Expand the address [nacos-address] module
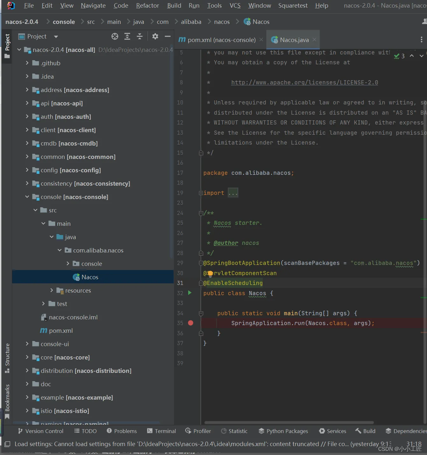Image resolution: width=427 pixels, height=455 pixels. click(x=27, y=90)
